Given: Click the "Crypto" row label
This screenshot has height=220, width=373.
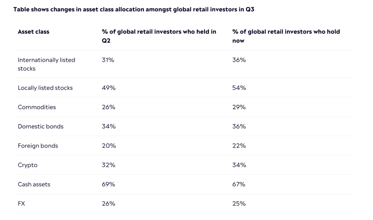Looking at the screenshot, I should [x=28, y=165].
